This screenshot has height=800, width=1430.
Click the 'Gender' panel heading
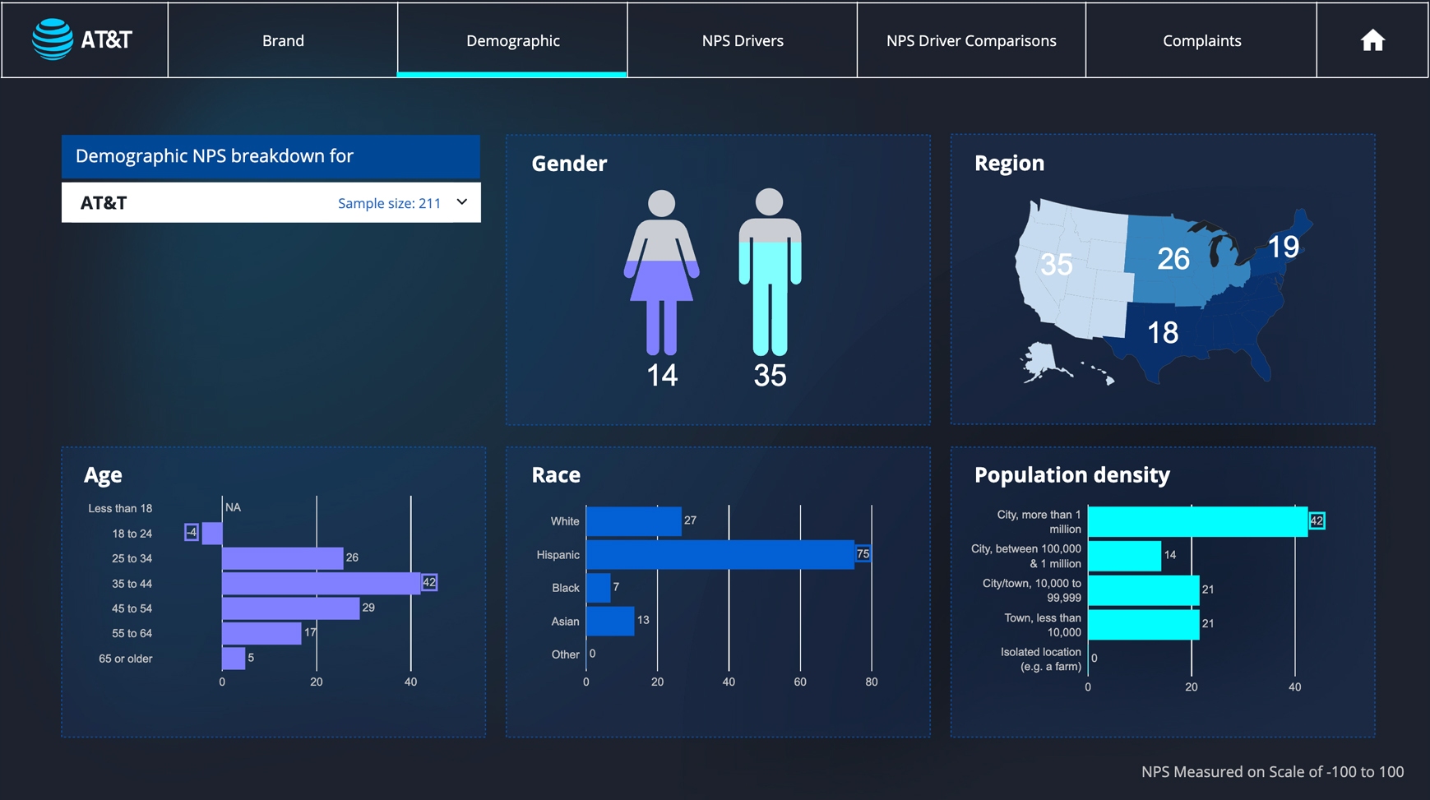point(569,164)
